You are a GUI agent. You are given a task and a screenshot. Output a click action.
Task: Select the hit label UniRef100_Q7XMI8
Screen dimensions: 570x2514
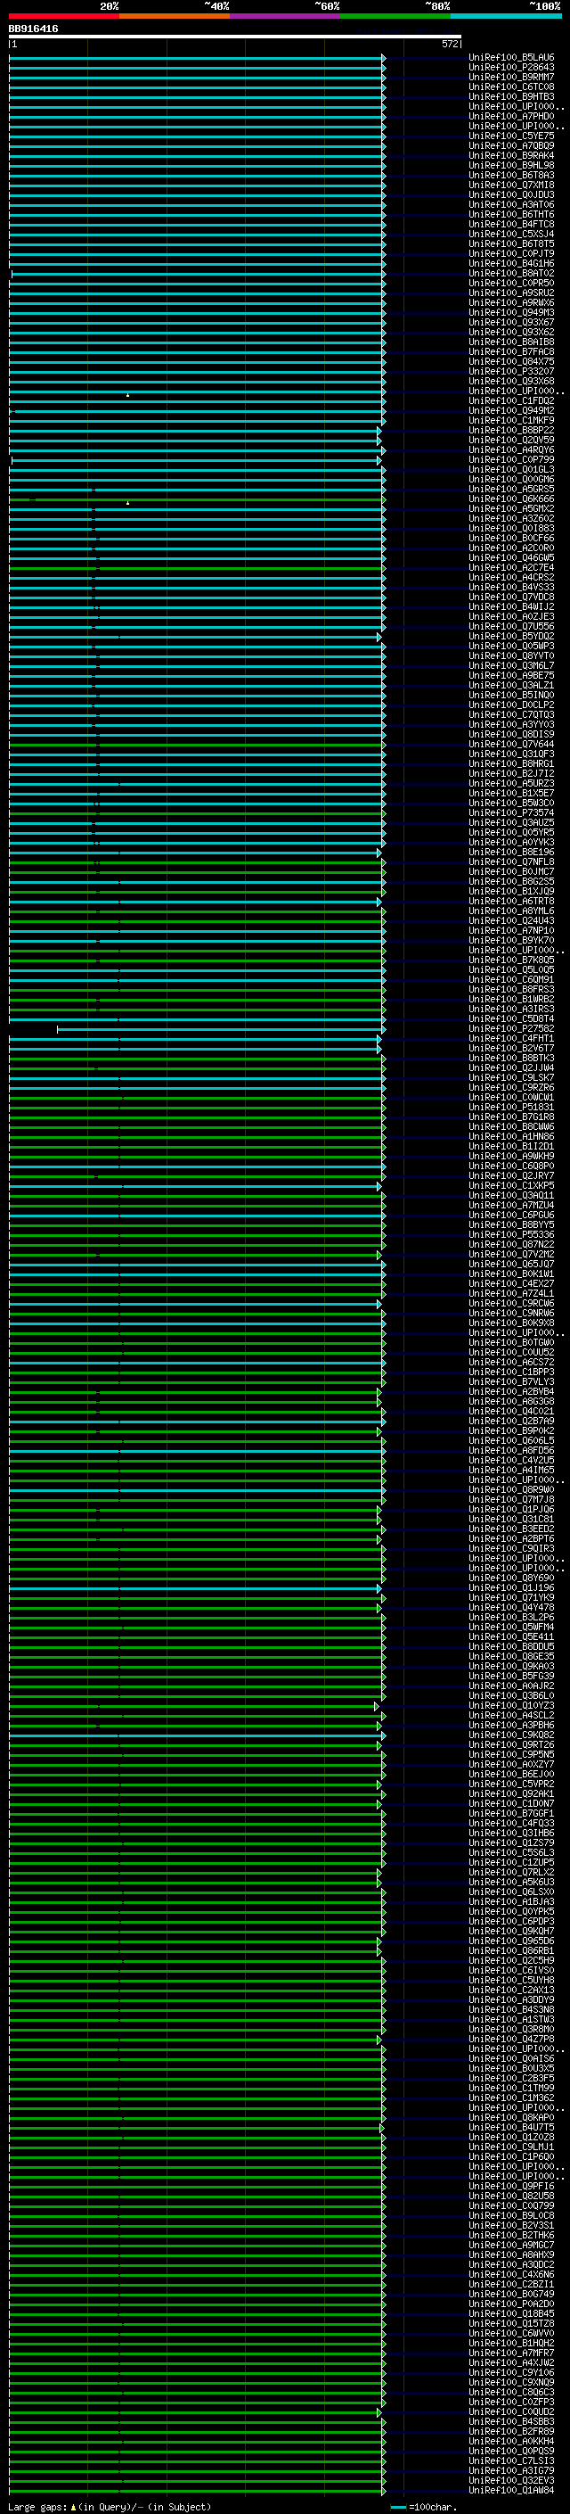[511, 185]
